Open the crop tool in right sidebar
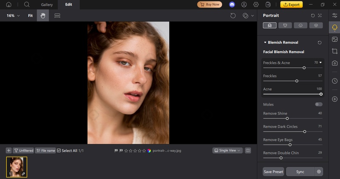Image resolution: width=340 pixels, height=179 pixels. [335, 51]
